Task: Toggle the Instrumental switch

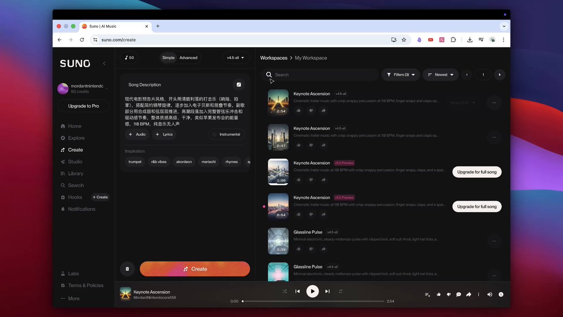Action: tap(227, 134)
